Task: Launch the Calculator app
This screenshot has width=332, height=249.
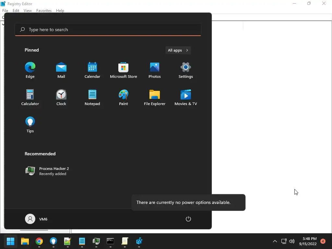Action: click(30, 98)
